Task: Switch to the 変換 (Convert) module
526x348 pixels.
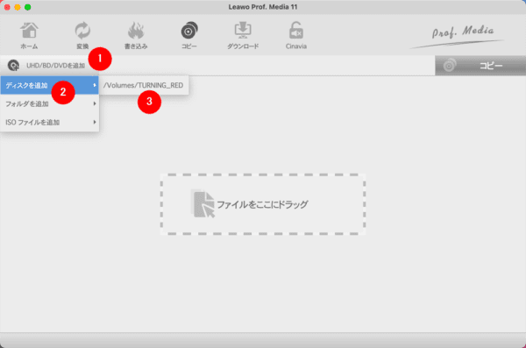Action: coord(82,35)
